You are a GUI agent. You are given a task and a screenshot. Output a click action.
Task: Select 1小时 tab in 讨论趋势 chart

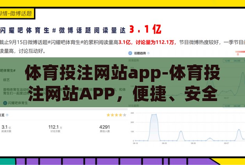[227, 106]
